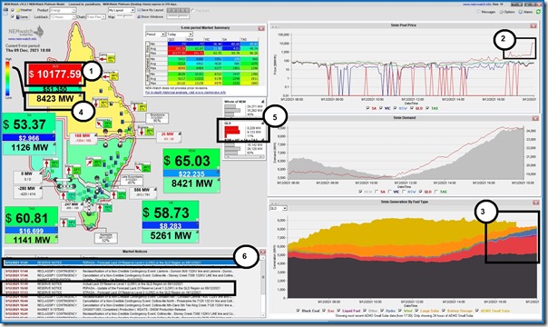
Task: Toggle TAS checkbox in the Demand chart
Action: click(x=436, y=192)
